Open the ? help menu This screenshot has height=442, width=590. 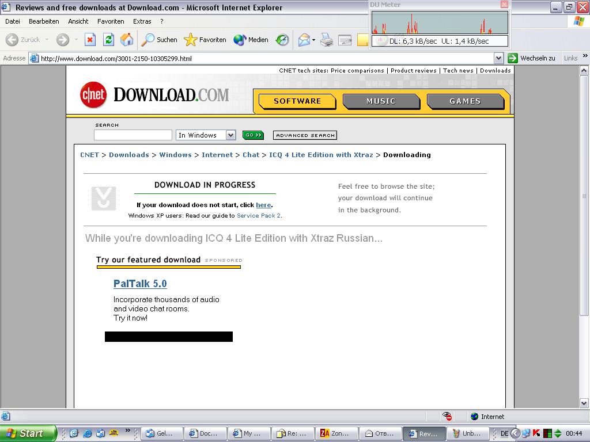coord(162,21)
